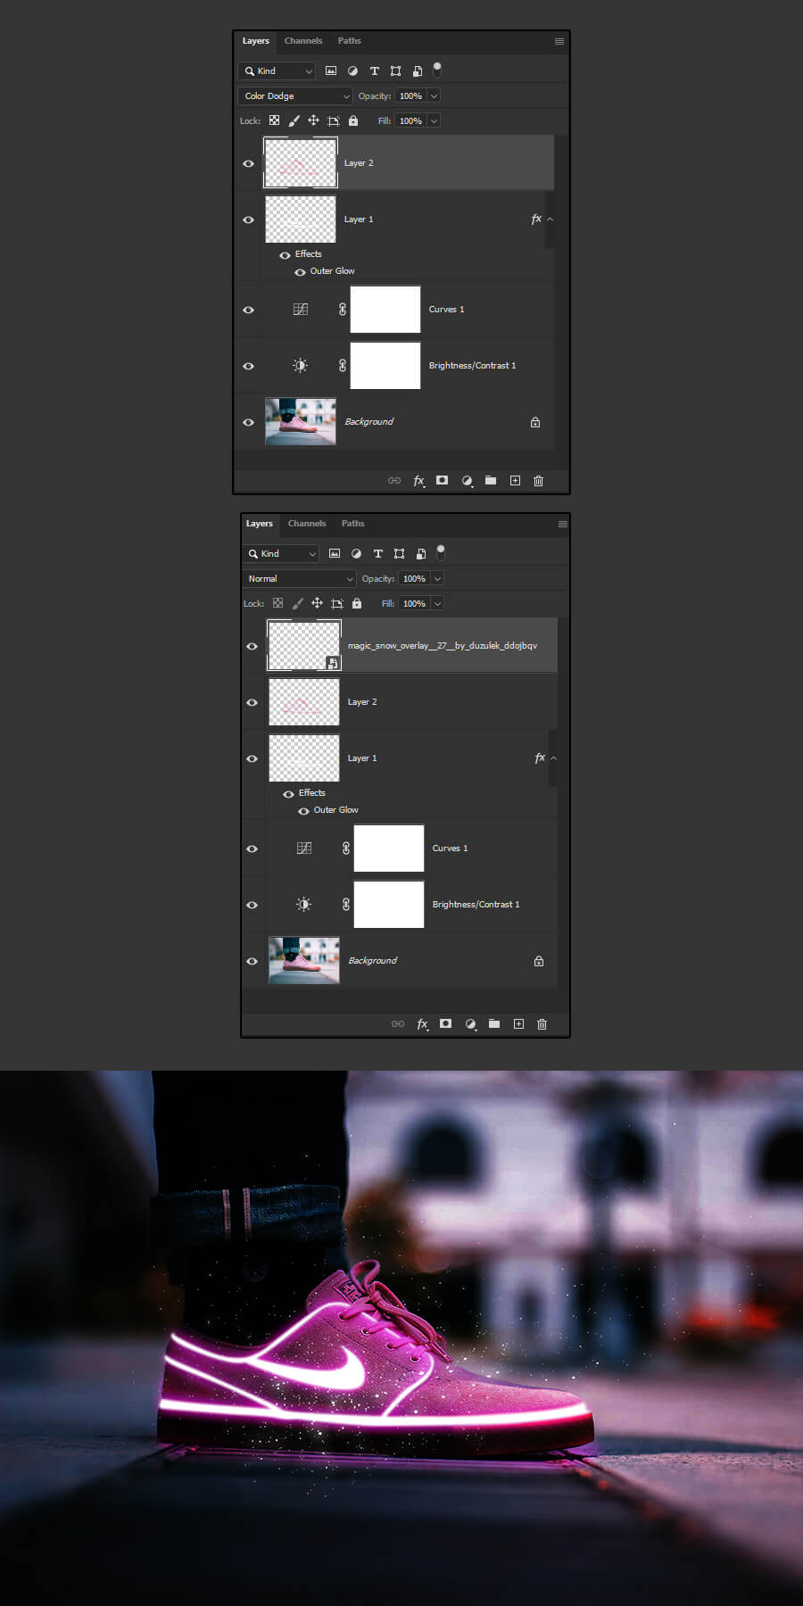Image resolution: width=803 pixels, height=1606 pixels.
Task: Filter adjustment layers in upper panel
Action: [352, 71]
